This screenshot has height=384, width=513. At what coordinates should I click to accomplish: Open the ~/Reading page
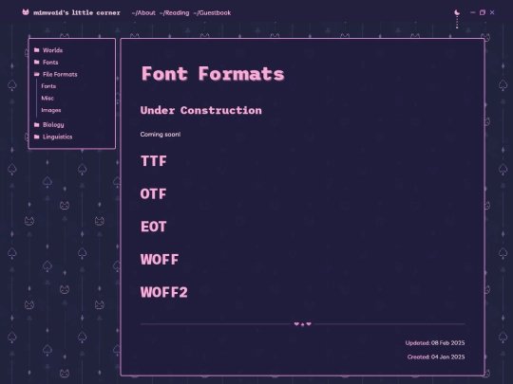[175, 12]
